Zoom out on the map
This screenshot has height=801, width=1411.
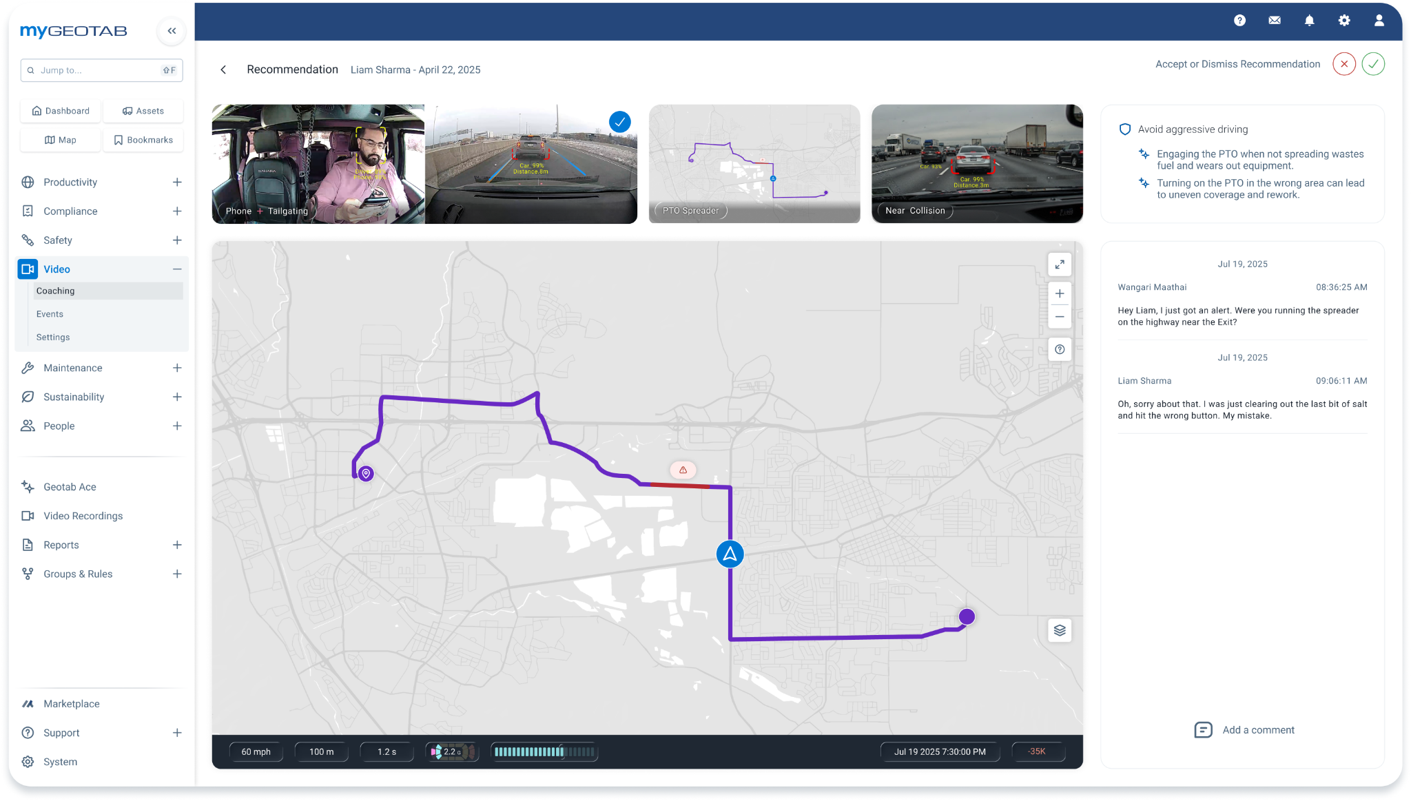click(x=1060, y=317)
